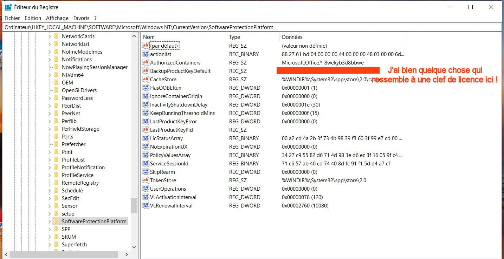Click the HasOOBERun DWORD icon
Screen dimensions: 504x259
tap(146, 88)
